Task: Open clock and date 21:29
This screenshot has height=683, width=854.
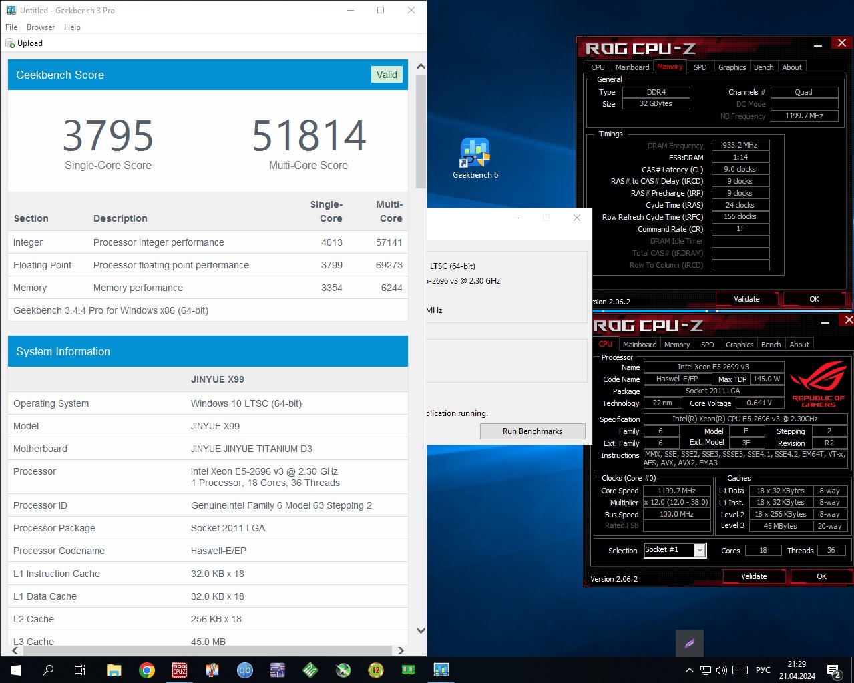Action: coord(797,670)
